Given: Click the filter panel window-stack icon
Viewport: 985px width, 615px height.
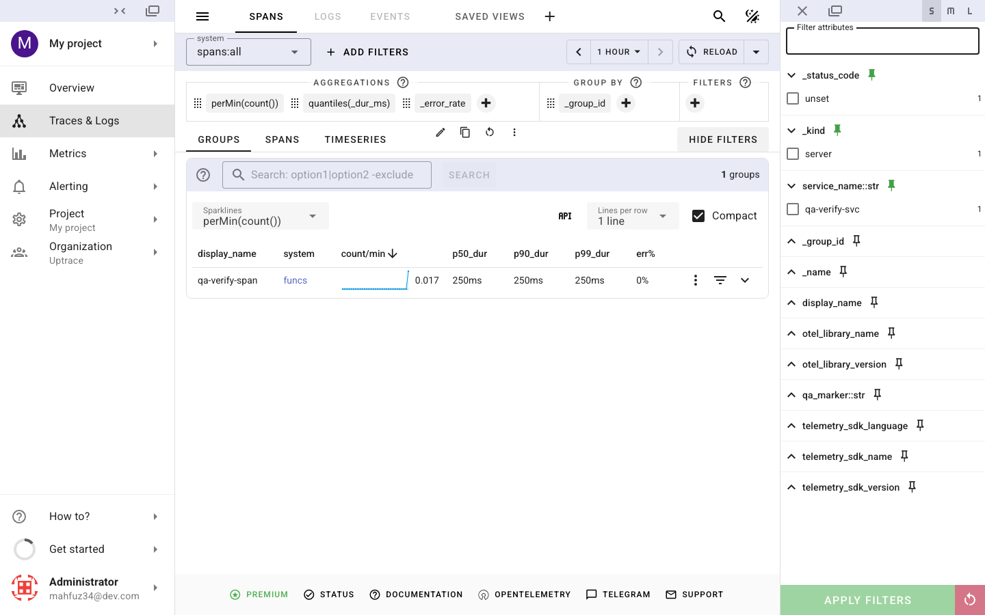Looking at the screenshot, I should coord(835,11).
